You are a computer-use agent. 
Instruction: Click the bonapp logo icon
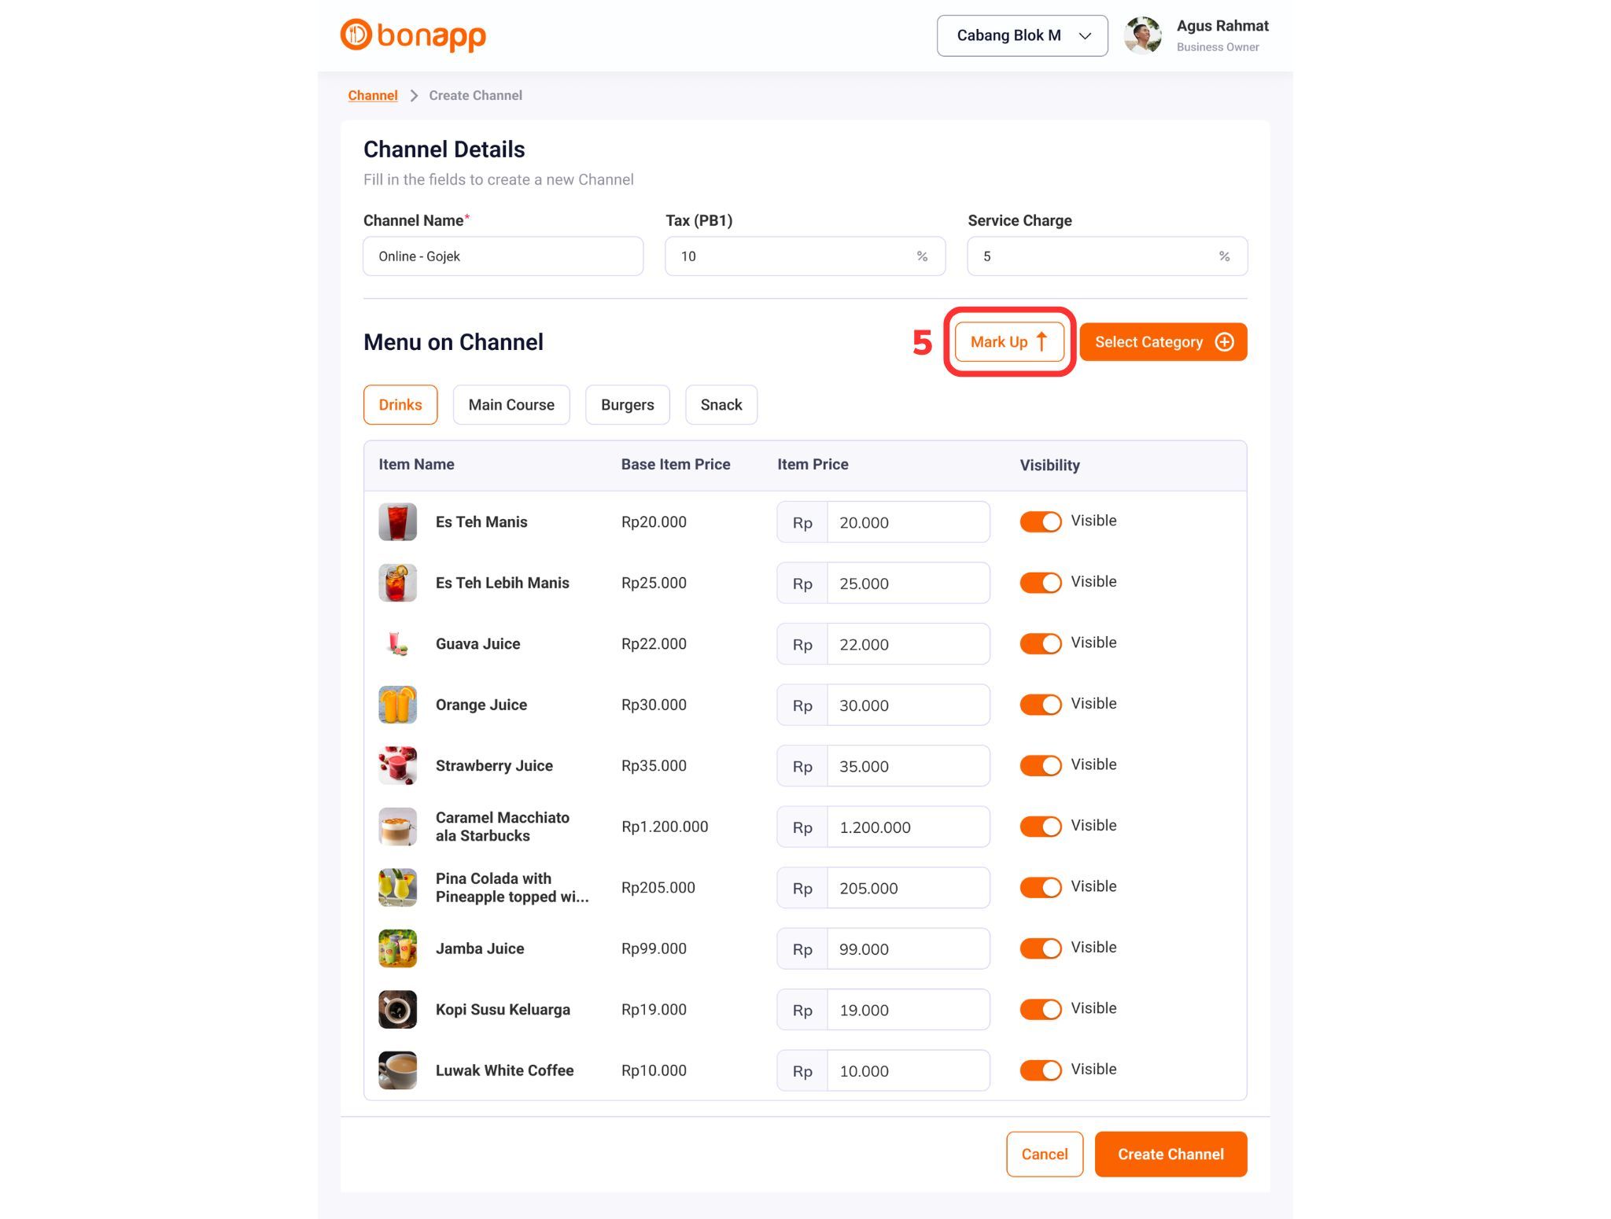click(x=356, y=35)
